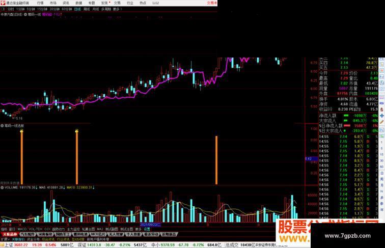Click the round icon beside 筹码一线选股
385x248 pixels.
point(2,125)
